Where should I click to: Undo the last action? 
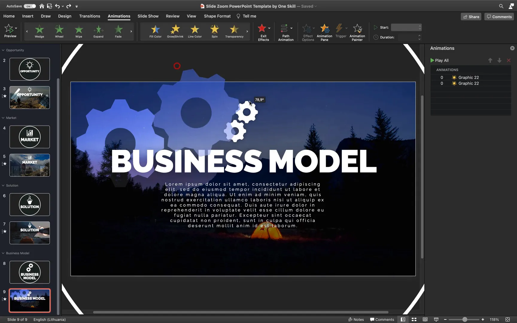pos(57,6)
